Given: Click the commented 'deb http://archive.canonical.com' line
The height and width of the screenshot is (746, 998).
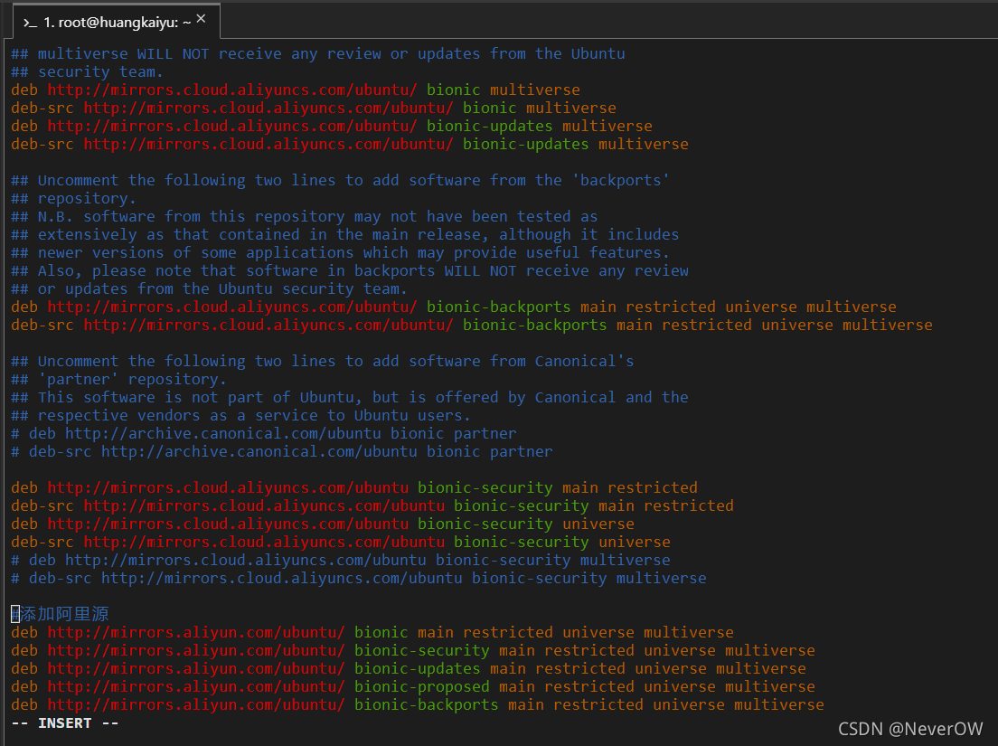Looking at the screenshot, I should (263, 433).
